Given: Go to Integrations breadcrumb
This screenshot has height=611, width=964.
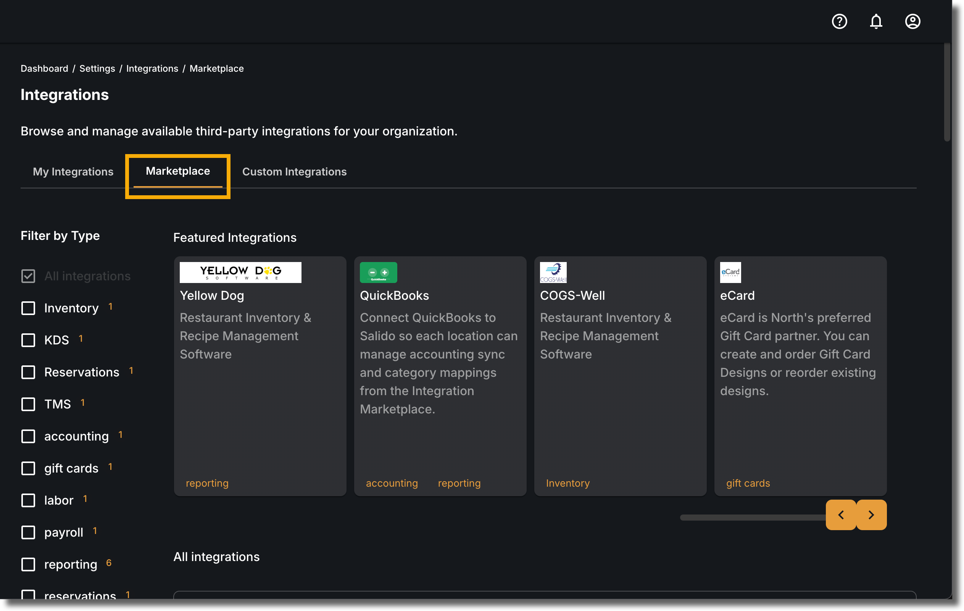Looking at the screenshot, I should 152,68.
